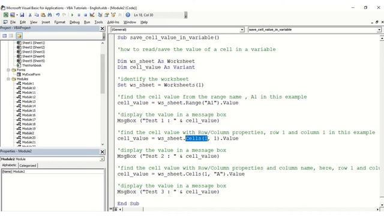Open Find with the binoculars icon
The width and height of the screenshot is (384, 216).
point(50,15)
